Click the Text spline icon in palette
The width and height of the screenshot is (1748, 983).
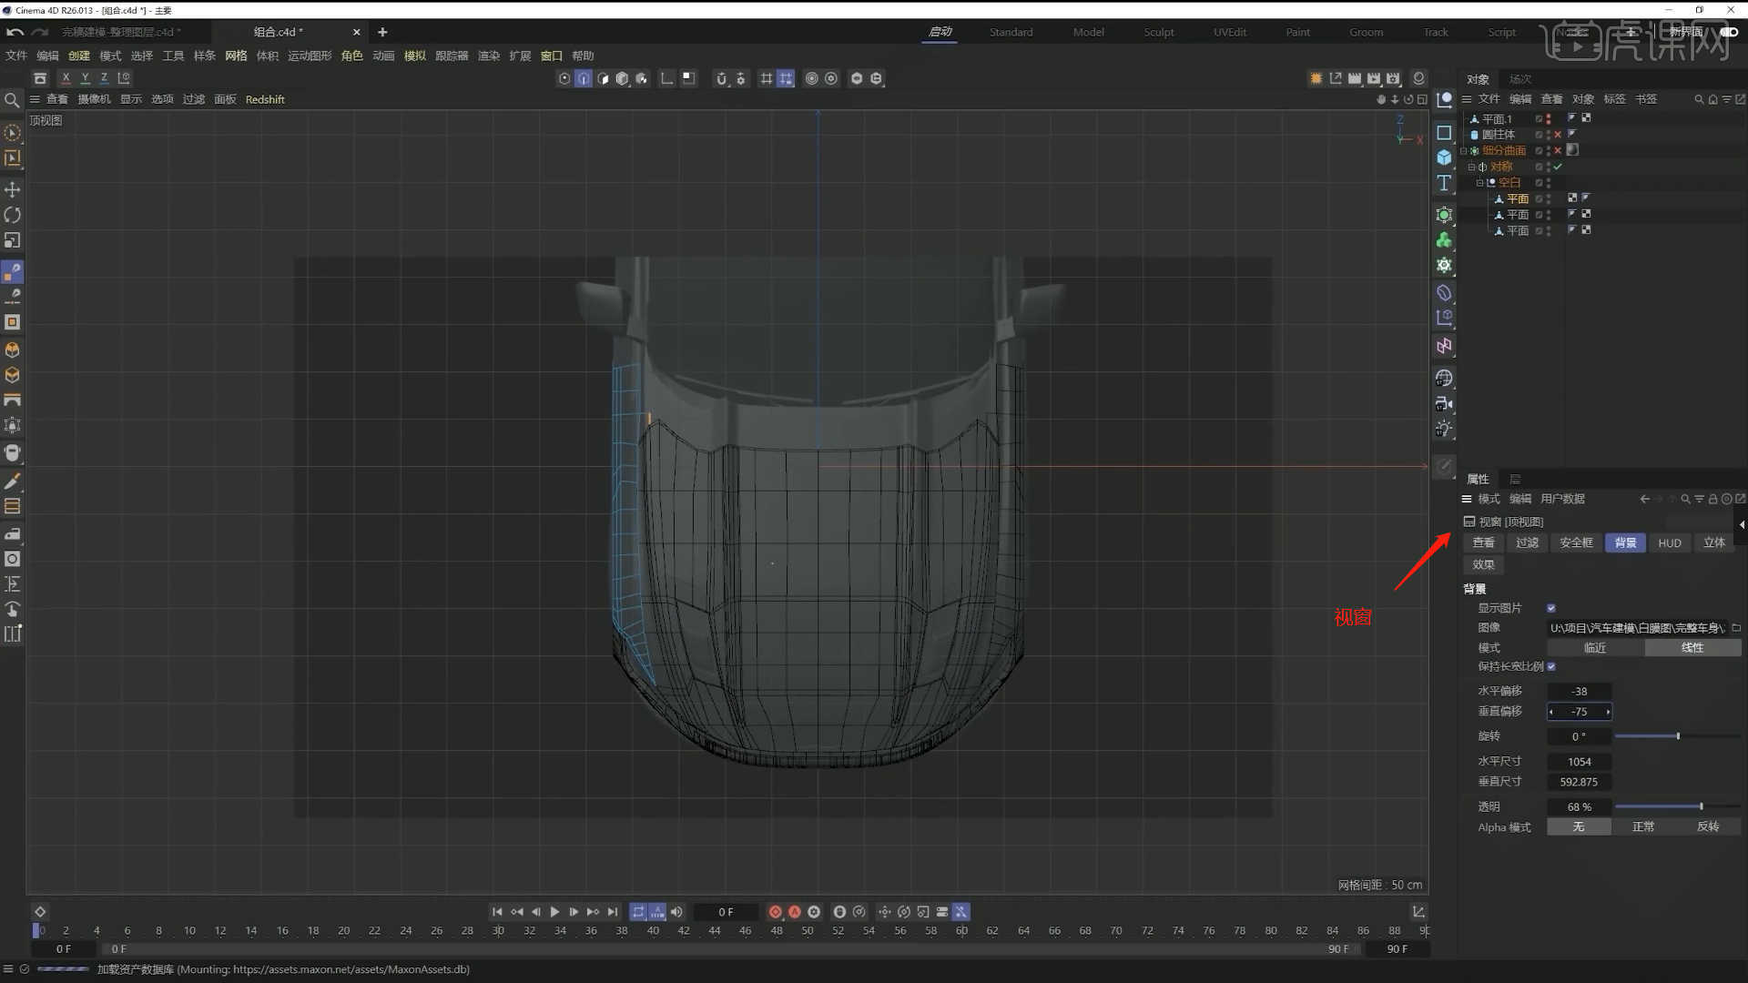tap(1444, 183)
